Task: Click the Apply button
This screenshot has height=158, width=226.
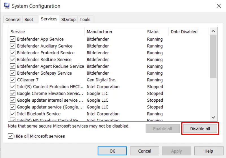Action: coord(177,151)
